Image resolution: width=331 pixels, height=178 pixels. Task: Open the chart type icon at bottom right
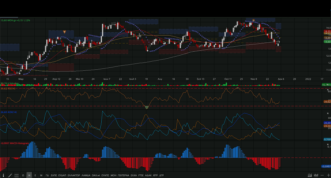point(310,175)
